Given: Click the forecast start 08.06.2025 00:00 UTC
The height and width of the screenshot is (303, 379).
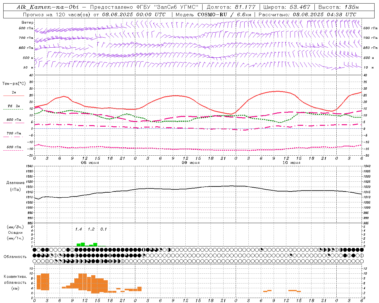Looking at the screenshot, I should click(134, 14).
